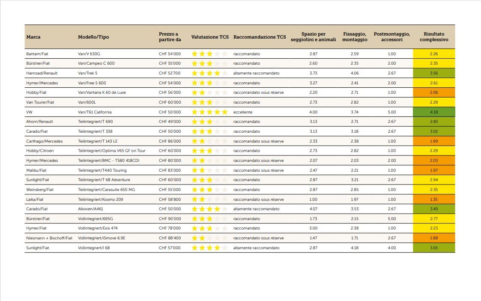Screen dimensions: 481x301
Task: Click the overall result "1.35"
Action: (434, 200)
